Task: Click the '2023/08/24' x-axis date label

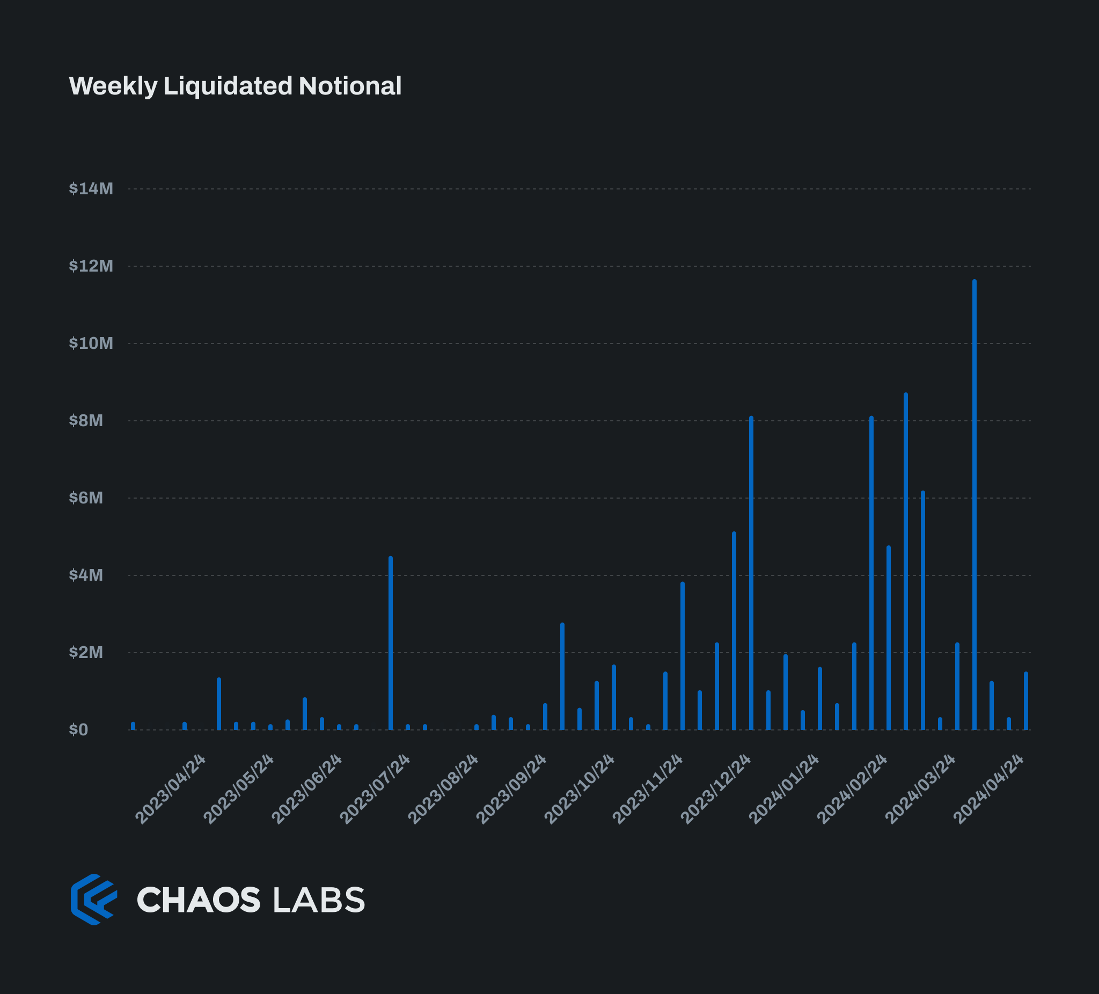Action: [443, 789]
